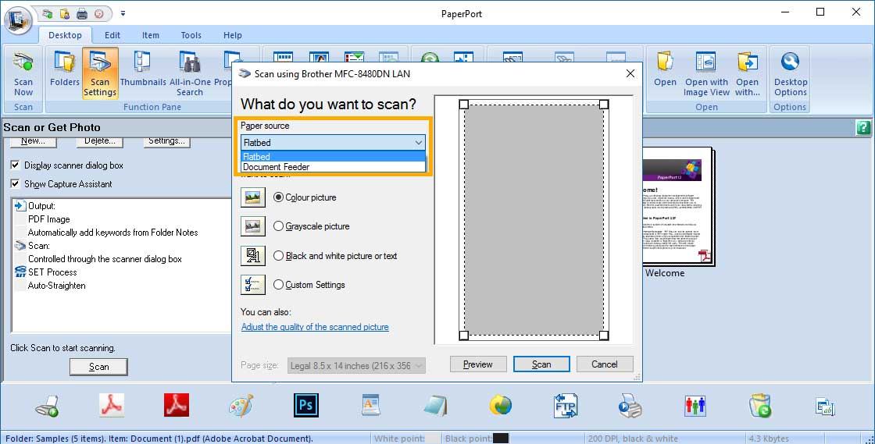Click Adjust the quality of the scanned picture
The image size is (875, 444).
pyautogui.click(x=315, y=327)
